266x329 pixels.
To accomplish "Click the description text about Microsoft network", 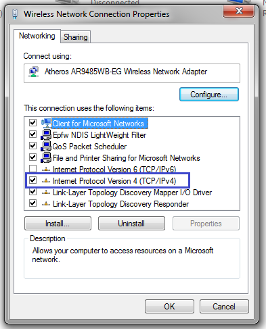I will pos(123,255).
